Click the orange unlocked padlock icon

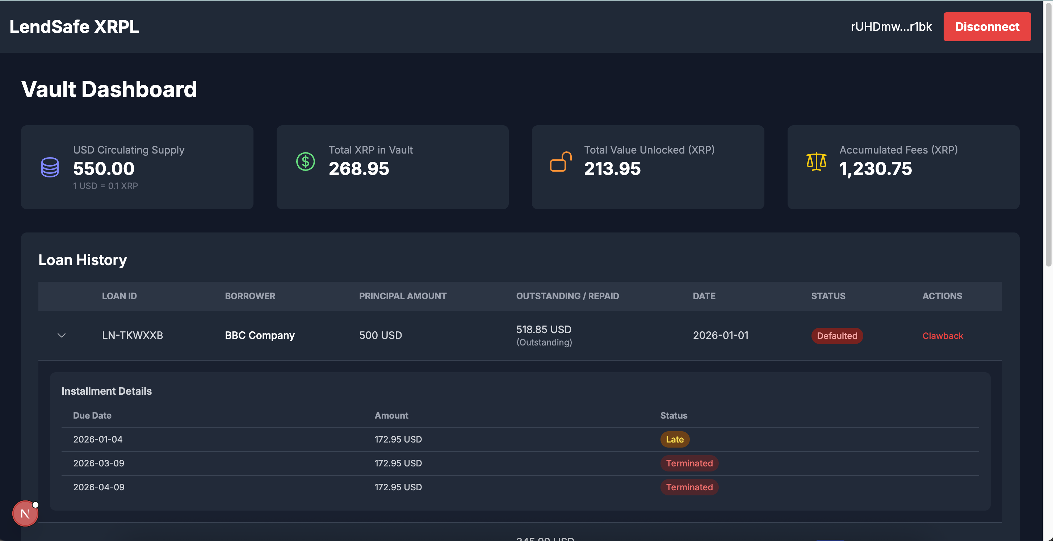(561, 162)
